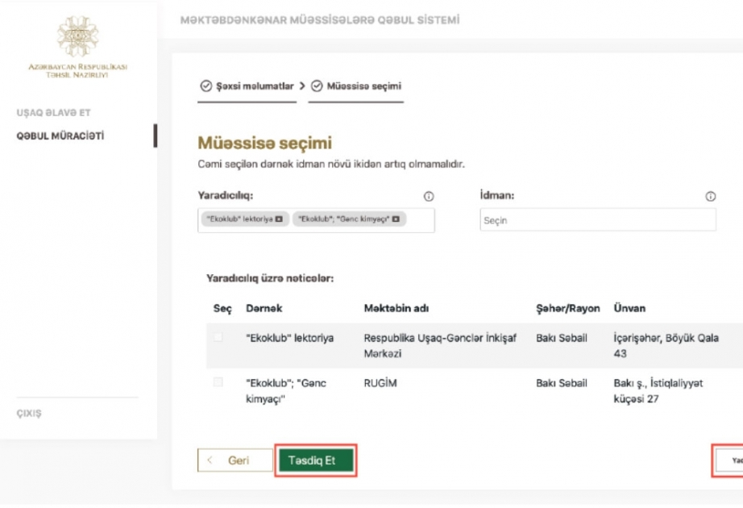Click the breadcrumb chevron arrow
This screenshot has width=743, height=508.
[x=302, y=85]
